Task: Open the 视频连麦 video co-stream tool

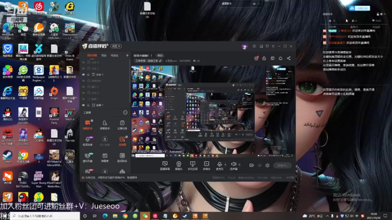Action: tap(88, 141)
